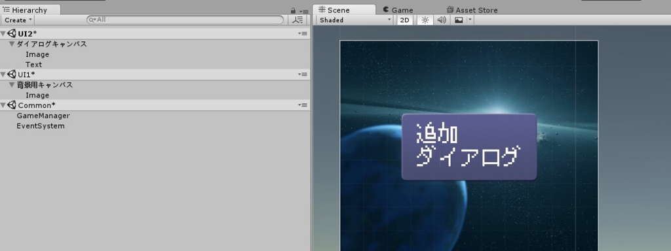Click the 追加ダイアログ dialog in Scene view
This screenshot has width=671, height=251.
[469, 146]
